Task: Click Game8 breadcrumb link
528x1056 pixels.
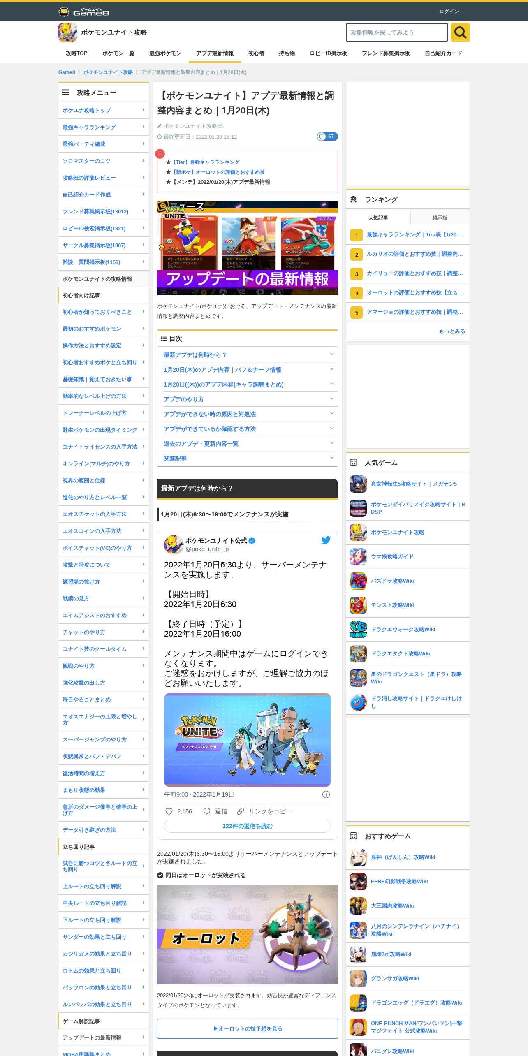Action: coord(67,72)
